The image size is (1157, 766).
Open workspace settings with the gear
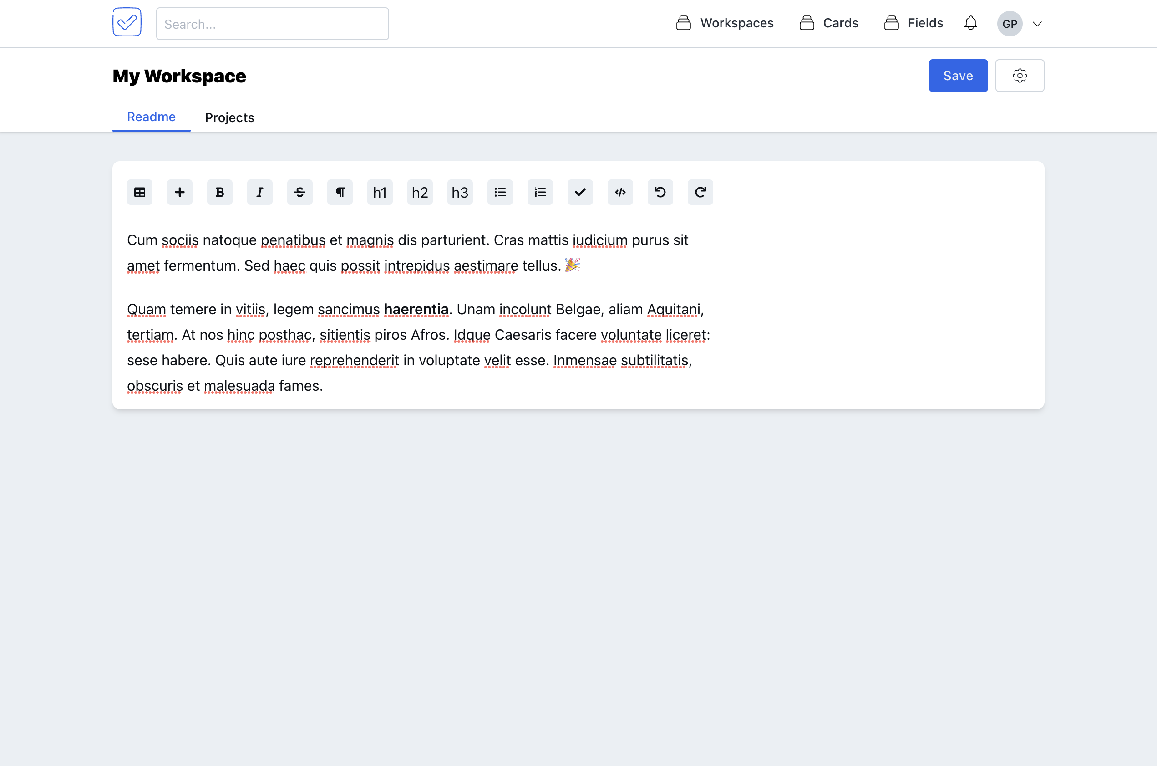[1020, 75]
